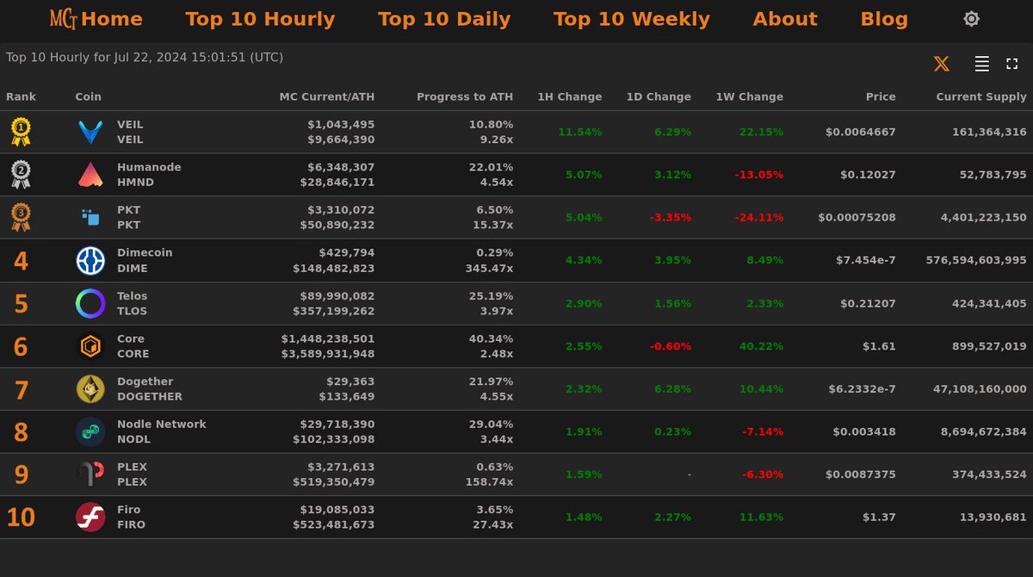Click Nodle Network's 8,694,672,384 supply
This screenshot has height=577, width=1033.
(x=984, y=431)
